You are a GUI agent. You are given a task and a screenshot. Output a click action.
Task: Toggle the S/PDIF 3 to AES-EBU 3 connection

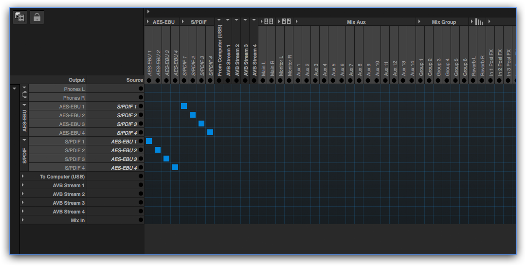point(201,124)
